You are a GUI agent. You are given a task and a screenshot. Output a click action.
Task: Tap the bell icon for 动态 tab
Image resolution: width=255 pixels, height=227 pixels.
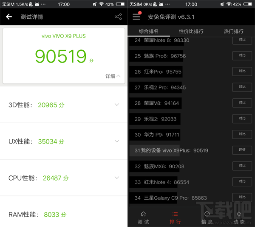tap(239, 214)
